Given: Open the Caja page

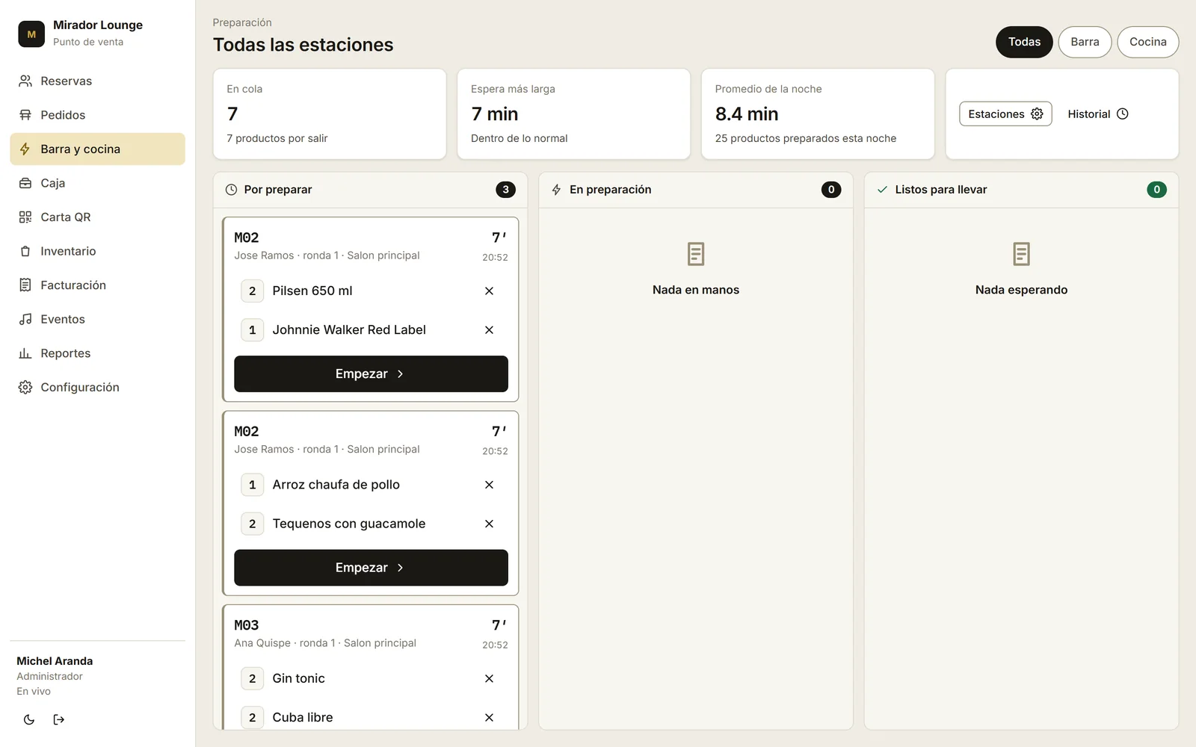Looking at the screenshot, I should 97,183.
